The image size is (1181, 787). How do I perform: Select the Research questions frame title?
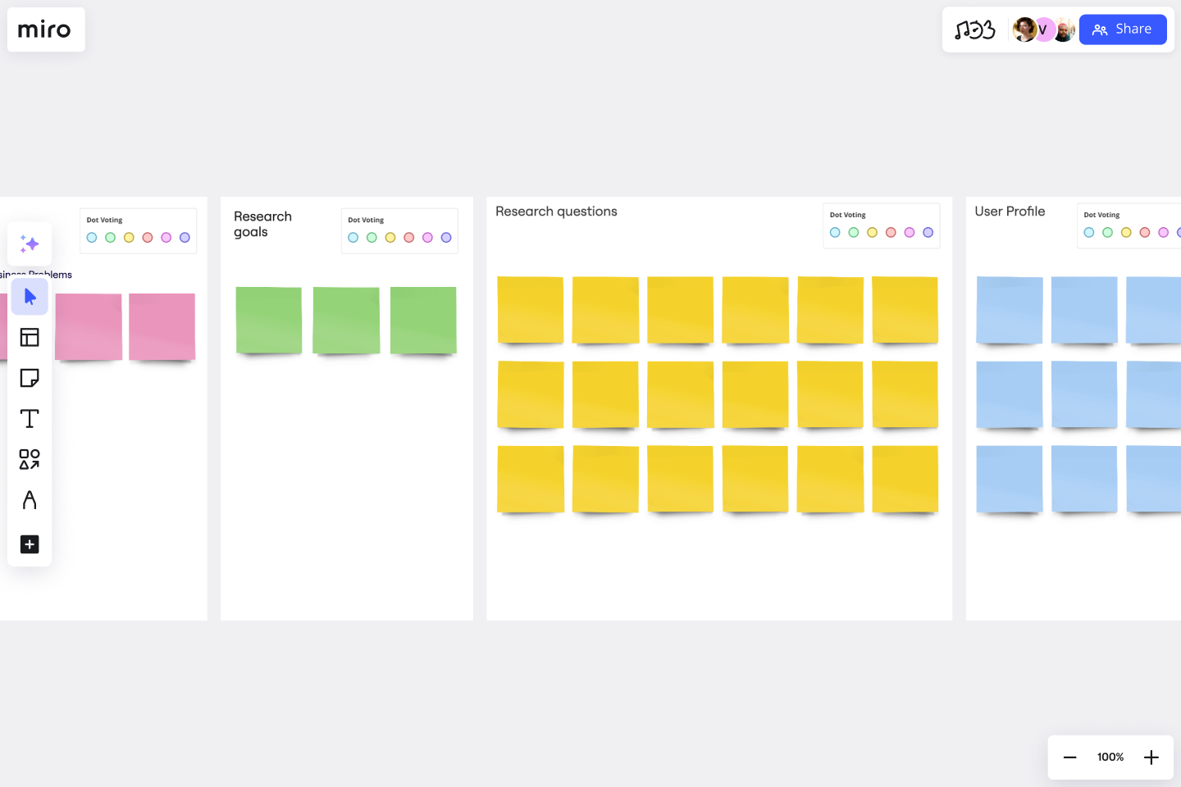pos(556,212)
